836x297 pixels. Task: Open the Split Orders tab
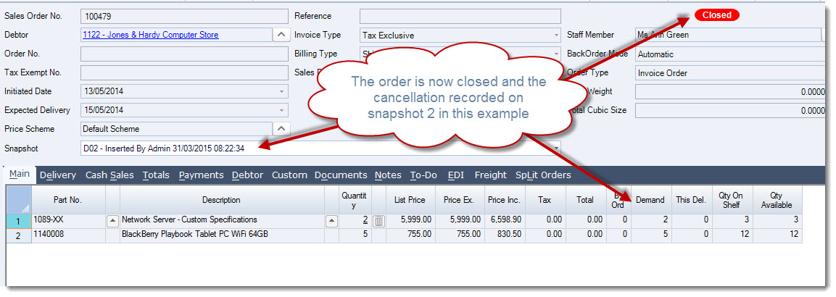[x=543, y=175]
